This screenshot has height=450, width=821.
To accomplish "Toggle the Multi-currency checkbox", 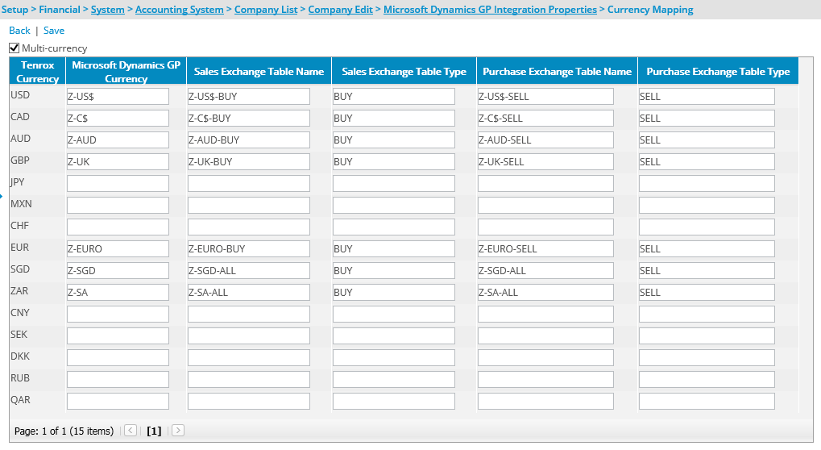I will [15, 48].
